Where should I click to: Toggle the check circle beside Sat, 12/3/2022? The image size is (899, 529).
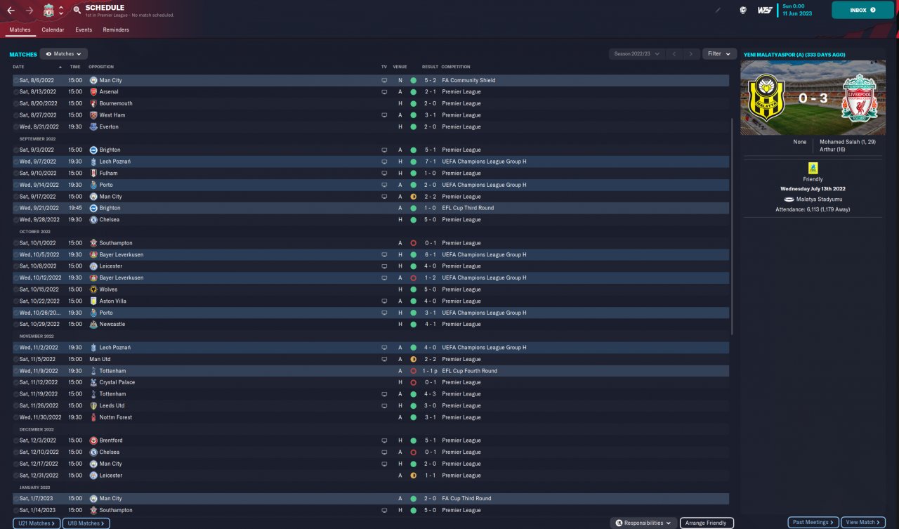tap(15, 440)
